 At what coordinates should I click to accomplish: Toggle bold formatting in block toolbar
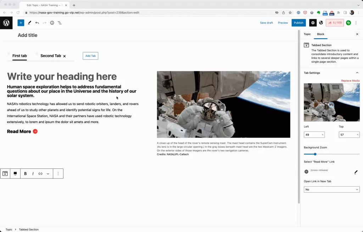[26, 174]
